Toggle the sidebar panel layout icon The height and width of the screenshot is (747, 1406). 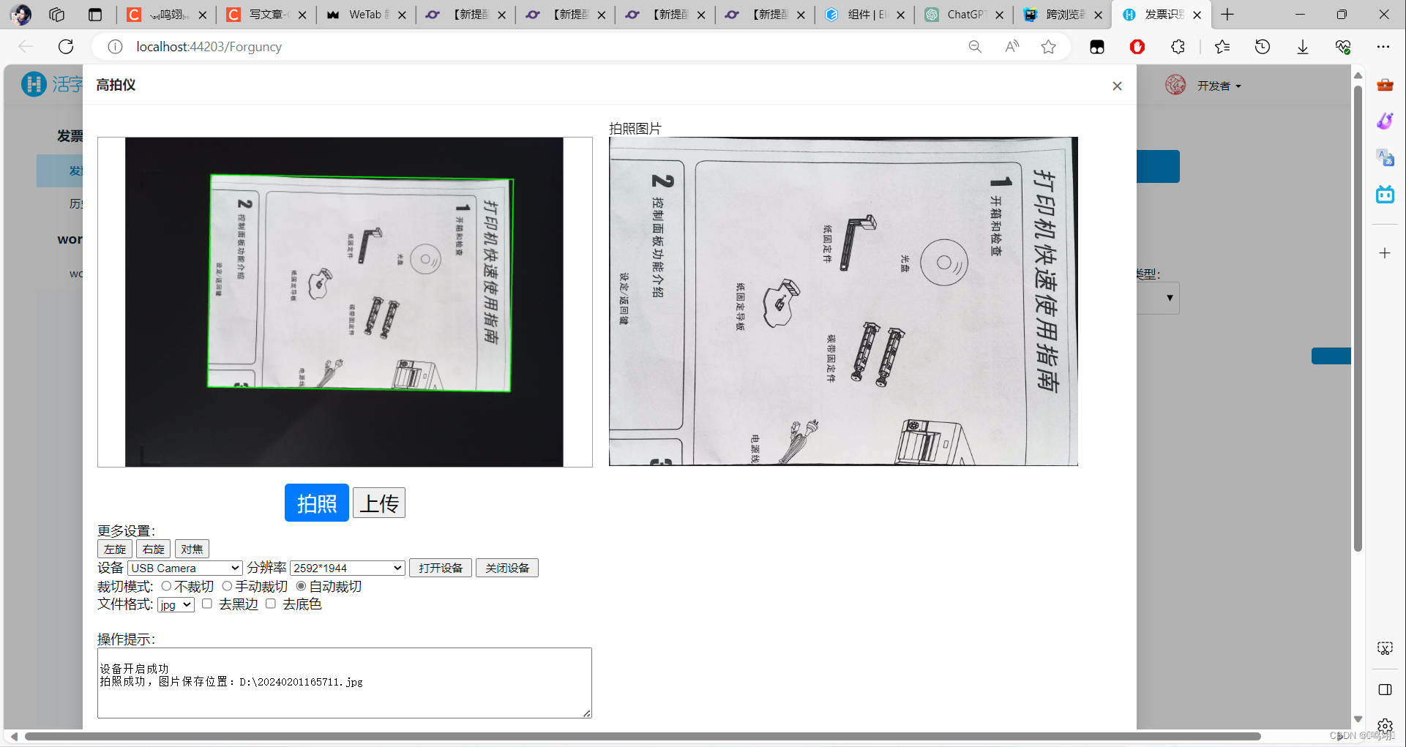point(1385,690)
